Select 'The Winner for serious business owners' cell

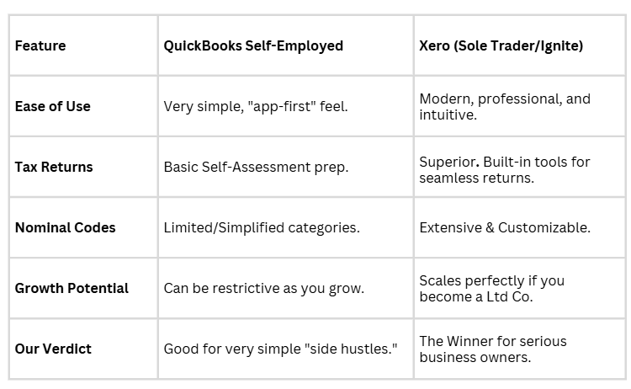point(493,349)
